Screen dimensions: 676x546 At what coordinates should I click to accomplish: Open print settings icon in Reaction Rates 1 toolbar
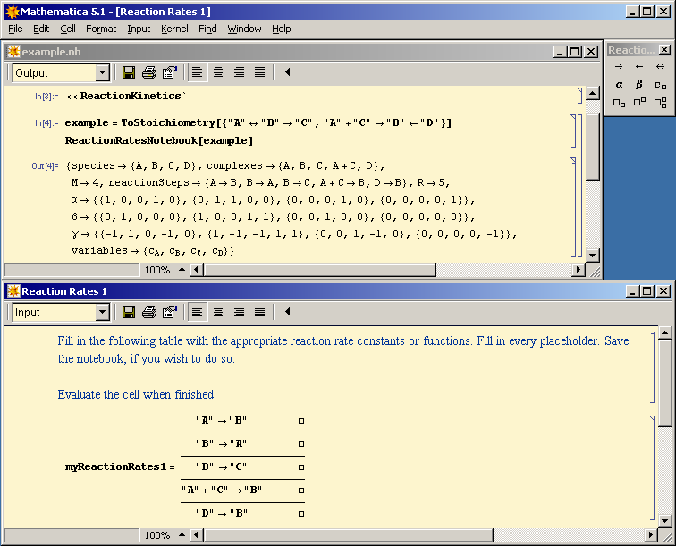tap(170, 312)
